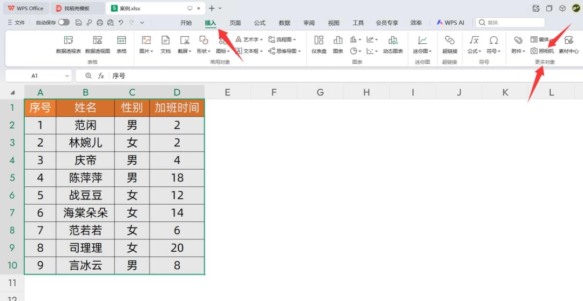
Task: Insert a line chart from chart group
Action: pos(372,39)
